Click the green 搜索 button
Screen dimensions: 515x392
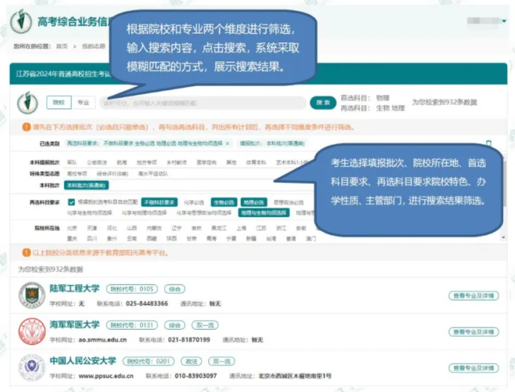coord(323,103)
